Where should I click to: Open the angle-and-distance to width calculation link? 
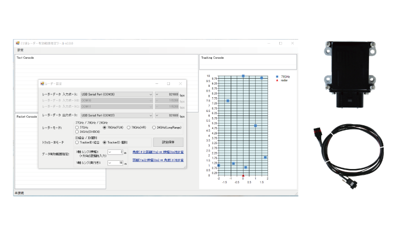click(x=158, y=152)
